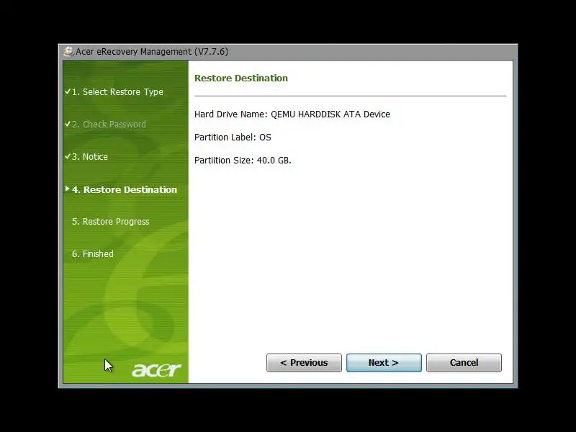Select step 1 Select Restore Type
The width and height of the screenshot is (576, 432).
[x=117, y=92]
